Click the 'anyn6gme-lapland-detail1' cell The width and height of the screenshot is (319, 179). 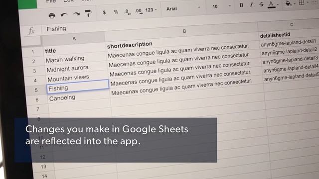289,43
